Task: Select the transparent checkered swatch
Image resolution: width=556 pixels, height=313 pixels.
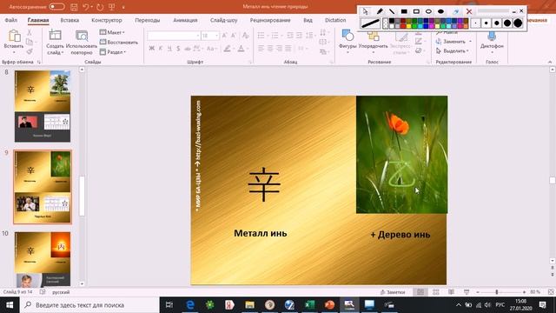Action: point(386,23)
